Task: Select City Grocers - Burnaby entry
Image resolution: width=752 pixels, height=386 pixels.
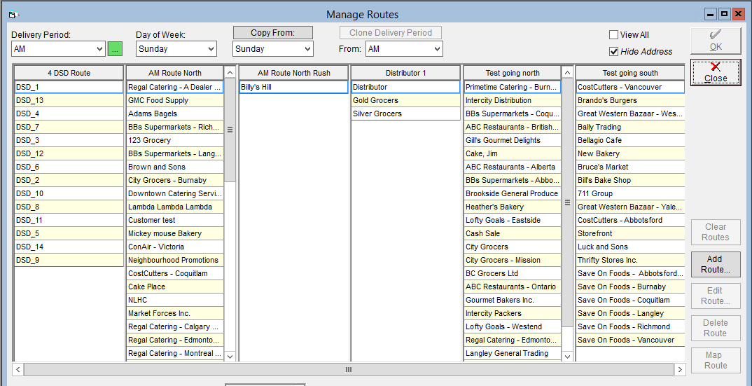Action: [175, 180]
